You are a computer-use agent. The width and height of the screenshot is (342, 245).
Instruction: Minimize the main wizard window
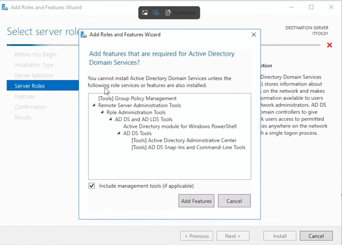[x=292, y=7]
